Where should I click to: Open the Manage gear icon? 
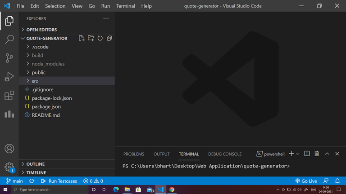click(x=9, y=167)
